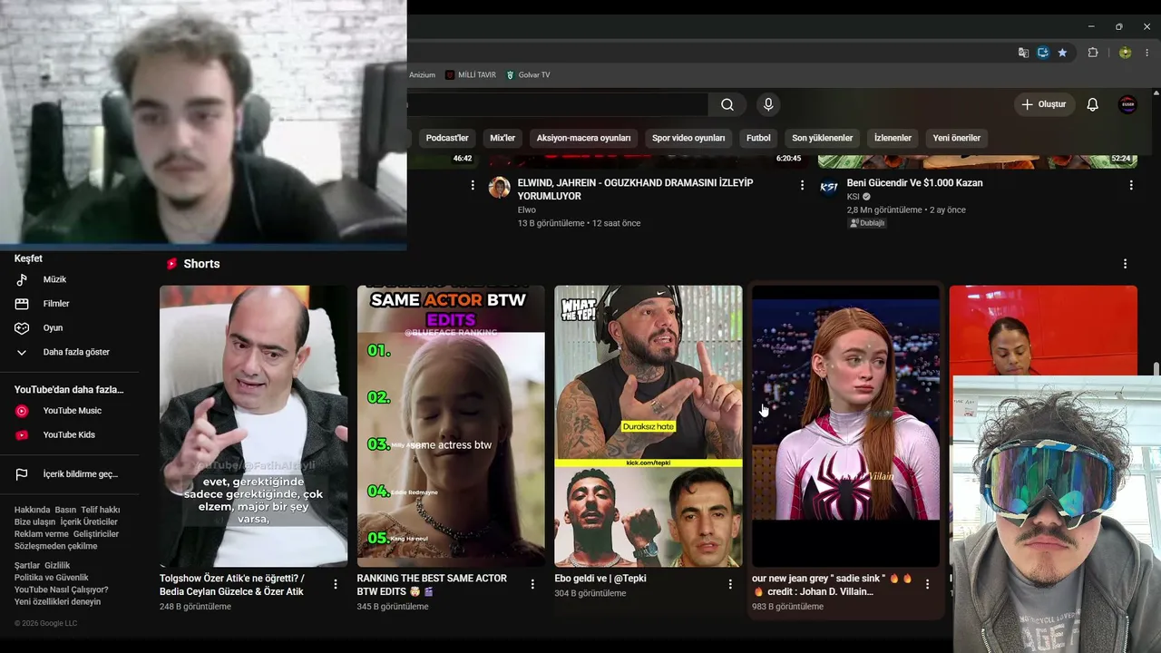1161x653 pixels.
Task: Start voice search with the microphone icon
Action: tap(768, 104)
